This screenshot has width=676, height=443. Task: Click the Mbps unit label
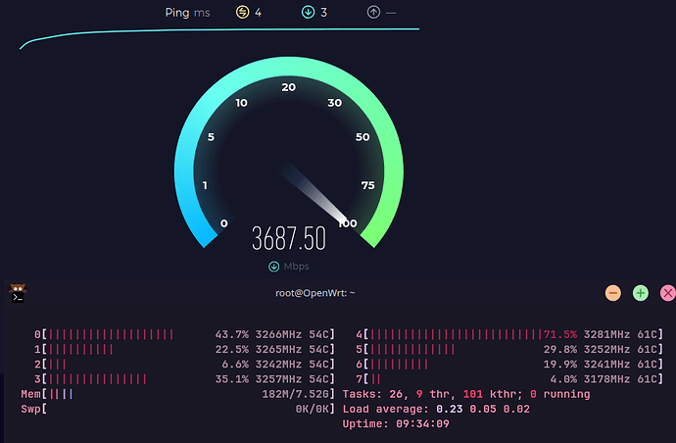pyautogui.click(x=296, y=267)
